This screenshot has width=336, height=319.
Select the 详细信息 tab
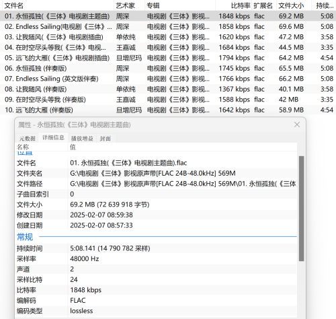pos(53,138)
